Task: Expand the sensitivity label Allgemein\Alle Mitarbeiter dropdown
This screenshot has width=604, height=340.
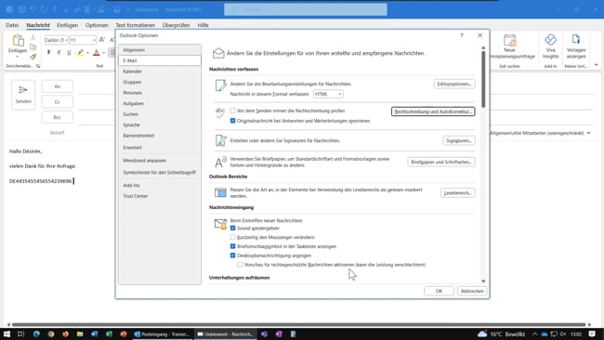Action: pyautogui.click(x=589, y=133)
